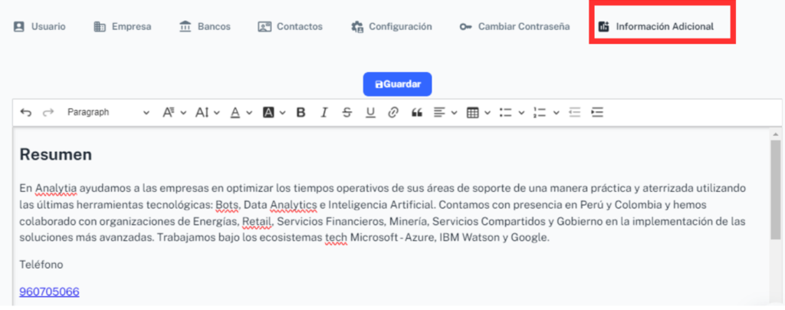Insert a block quote
Image resolution: width=785 pixels, height=310 pixels.
click(x=416, y=113)
